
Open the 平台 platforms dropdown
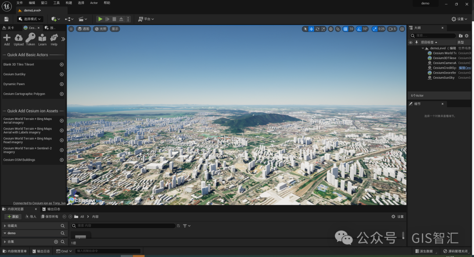pos(147,19)
